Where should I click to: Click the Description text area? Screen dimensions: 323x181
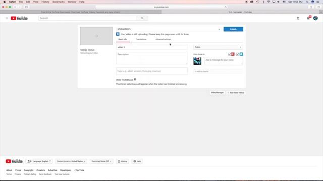tap(152, 58)
